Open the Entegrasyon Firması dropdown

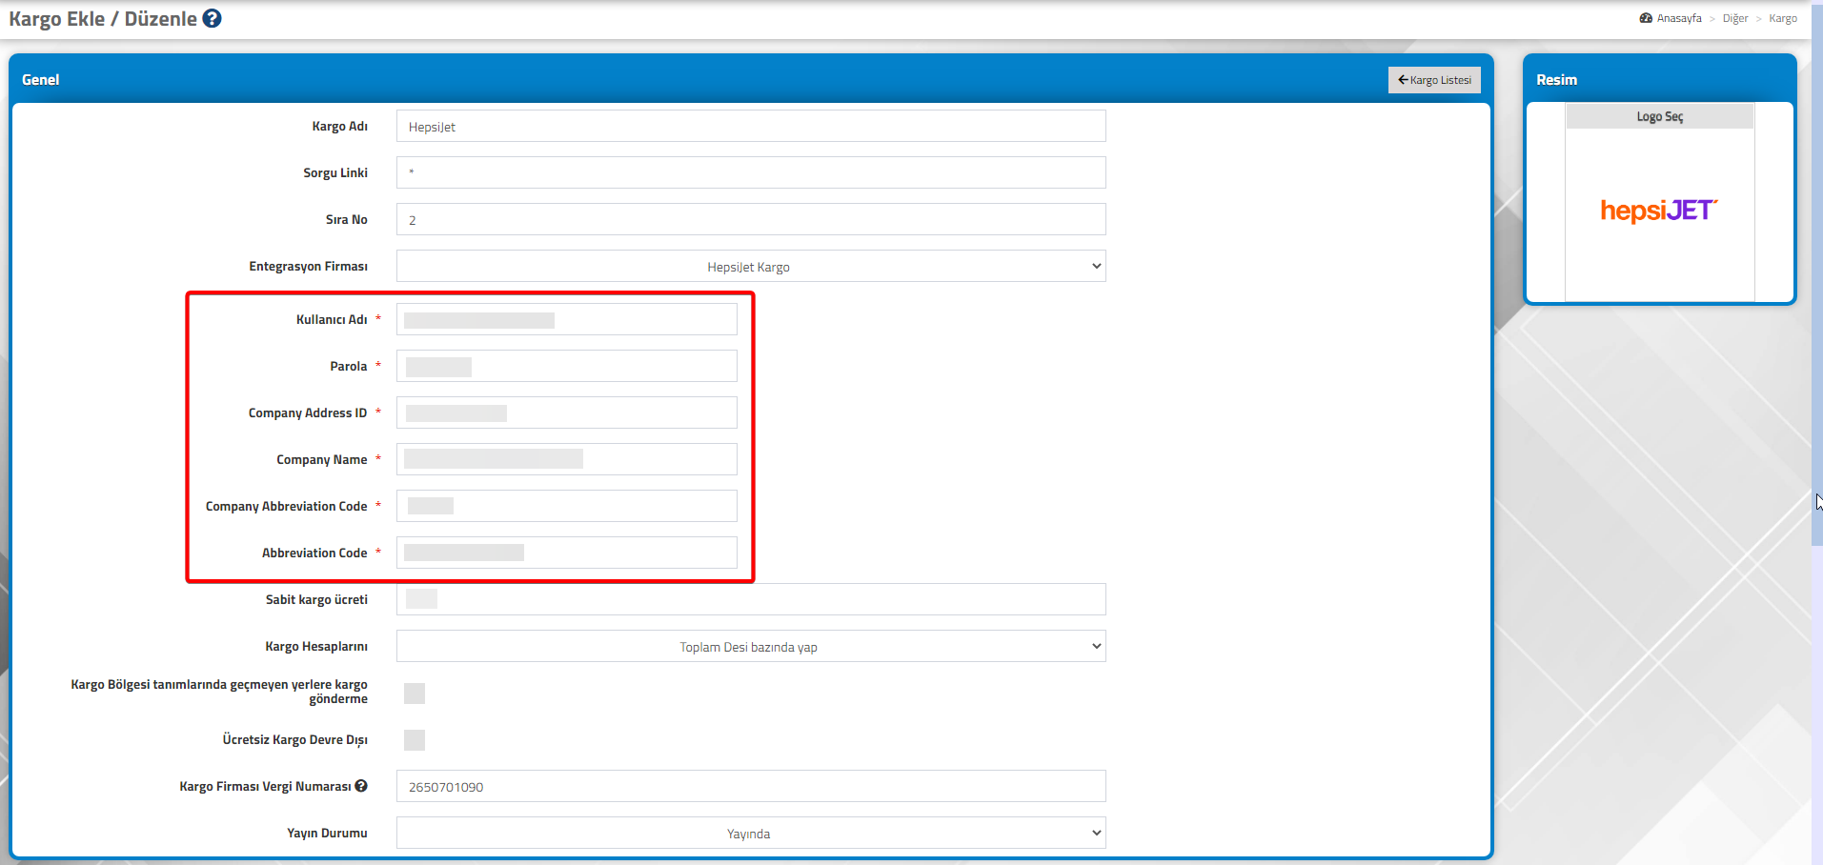click(751, 266)
